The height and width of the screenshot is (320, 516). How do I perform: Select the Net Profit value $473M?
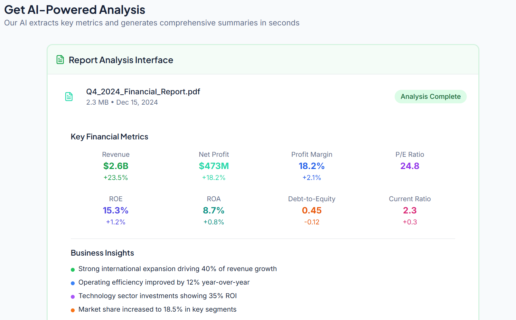tap(214, 166)
